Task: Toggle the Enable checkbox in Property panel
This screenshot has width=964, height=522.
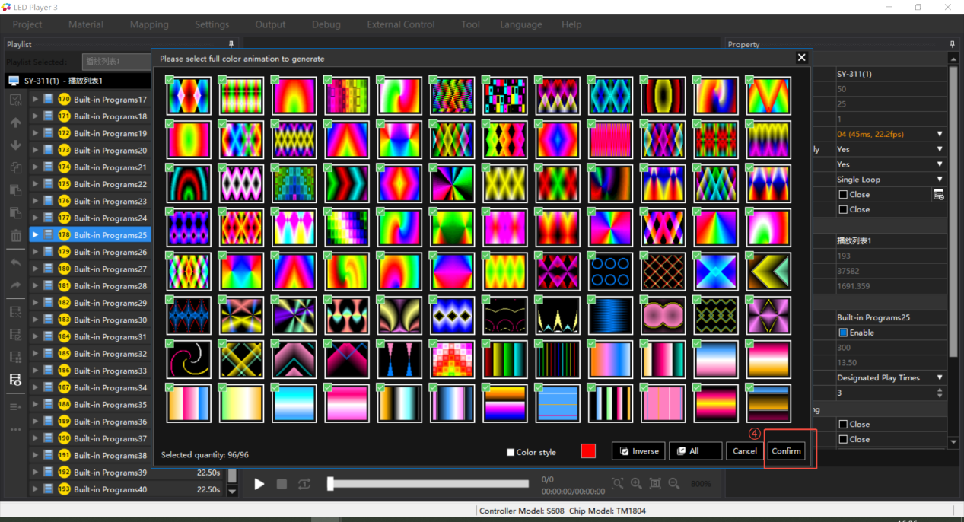Action: point(843,333)
